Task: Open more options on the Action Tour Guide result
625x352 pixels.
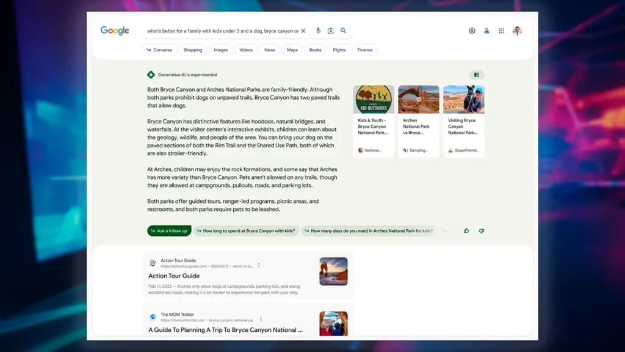Action: [259, 265]
